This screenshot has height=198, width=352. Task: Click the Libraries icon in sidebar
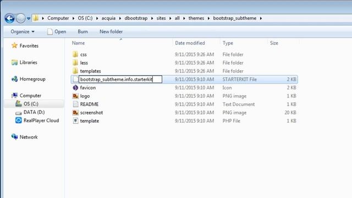15,62
